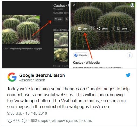Open the tweet timestamp 15 Φεβ 2018
Screen dimensions: 137x127
(27, 113)
